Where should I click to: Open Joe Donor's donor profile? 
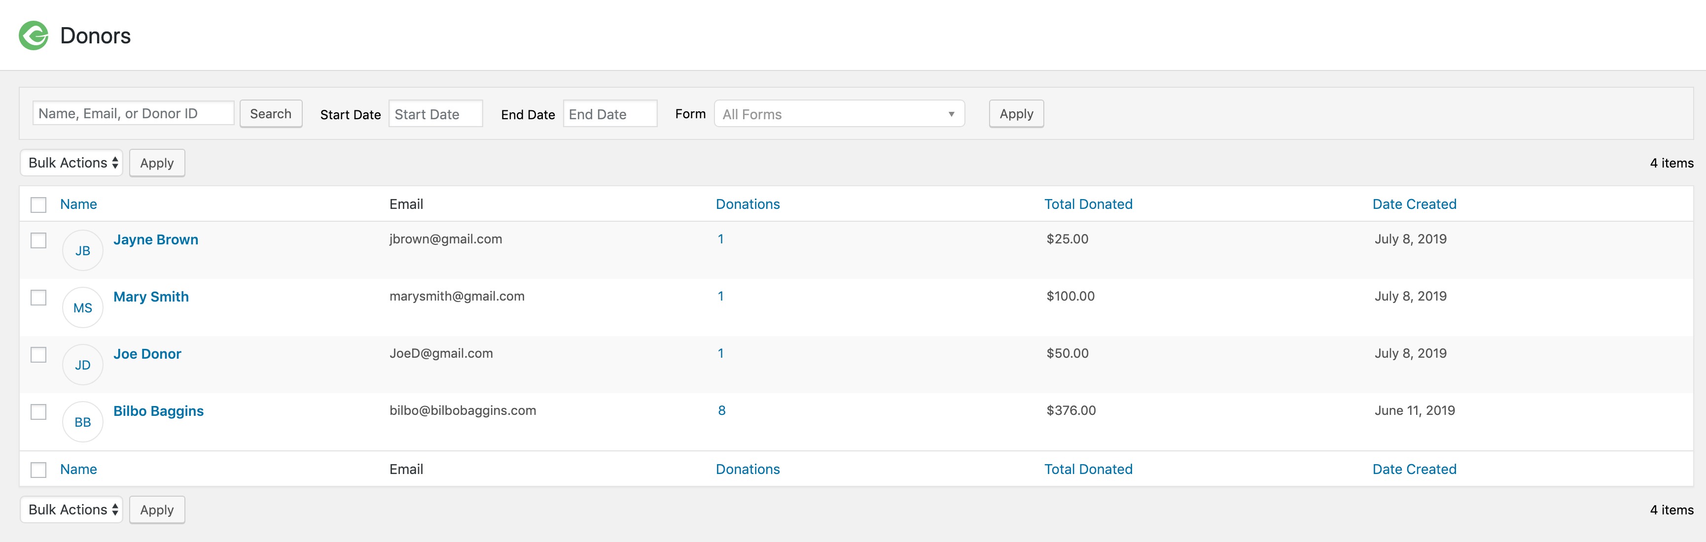tap(147, 354)
